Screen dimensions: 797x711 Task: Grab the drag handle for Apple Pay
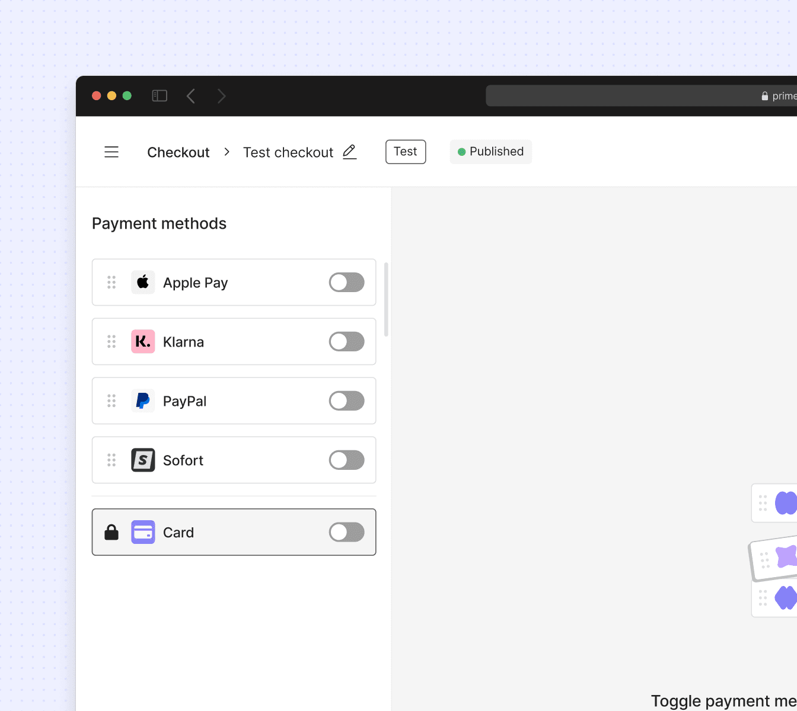point(111,283)
